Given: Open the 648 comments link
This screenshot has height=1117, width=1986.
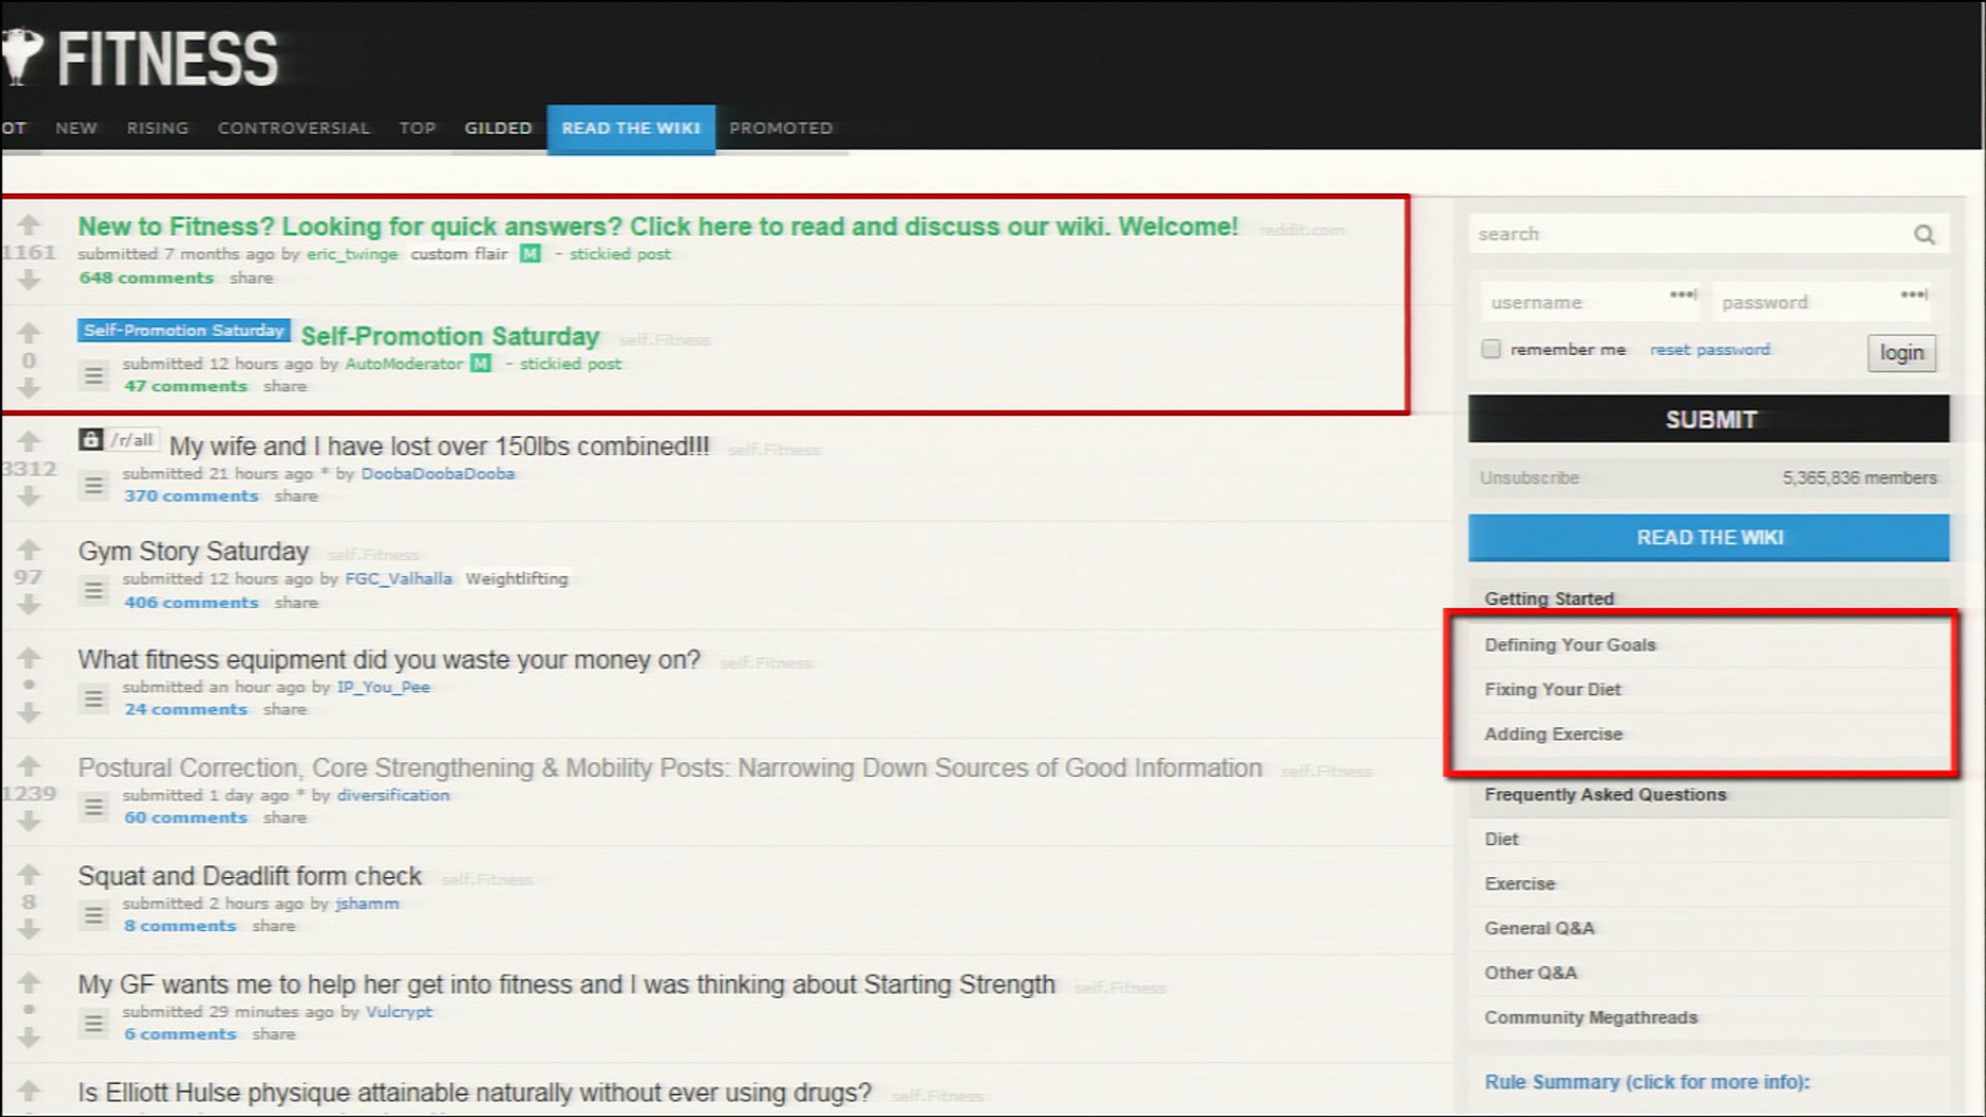Looking at the screenshot, I should [146, 278].
